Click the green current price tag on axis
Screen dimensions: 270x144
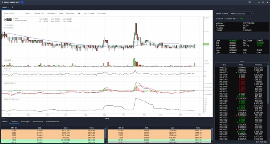[x=206, y=44]
